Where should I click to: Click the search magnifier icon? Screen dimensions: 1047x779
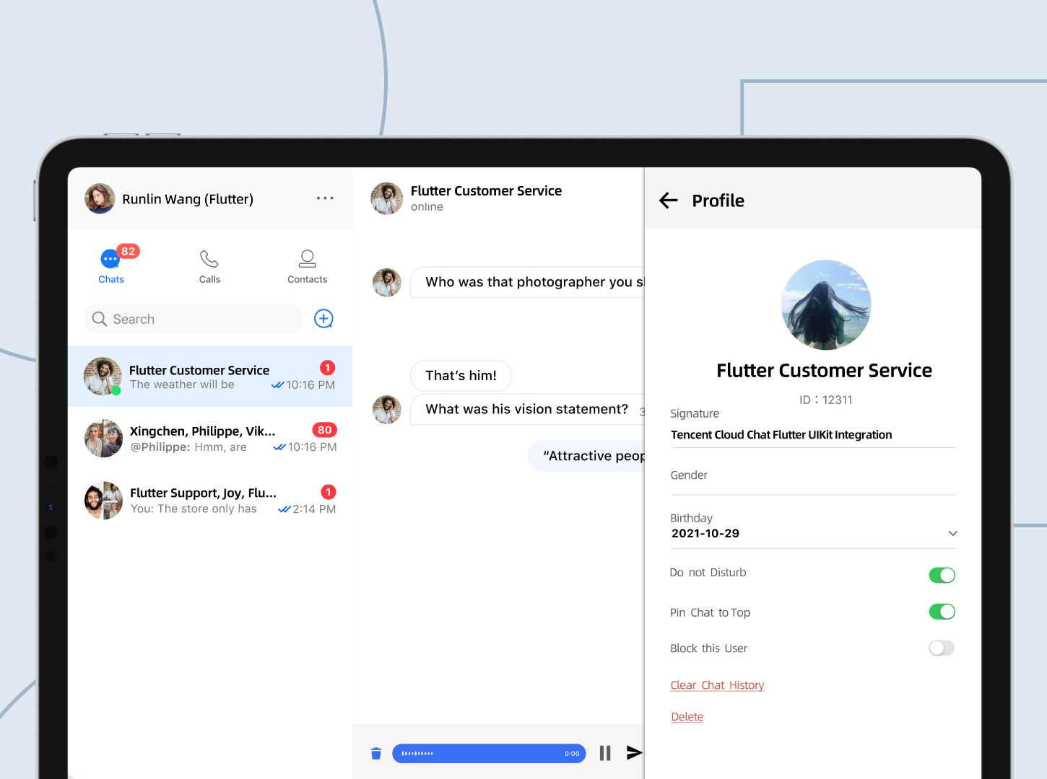[x=100, y=319]
